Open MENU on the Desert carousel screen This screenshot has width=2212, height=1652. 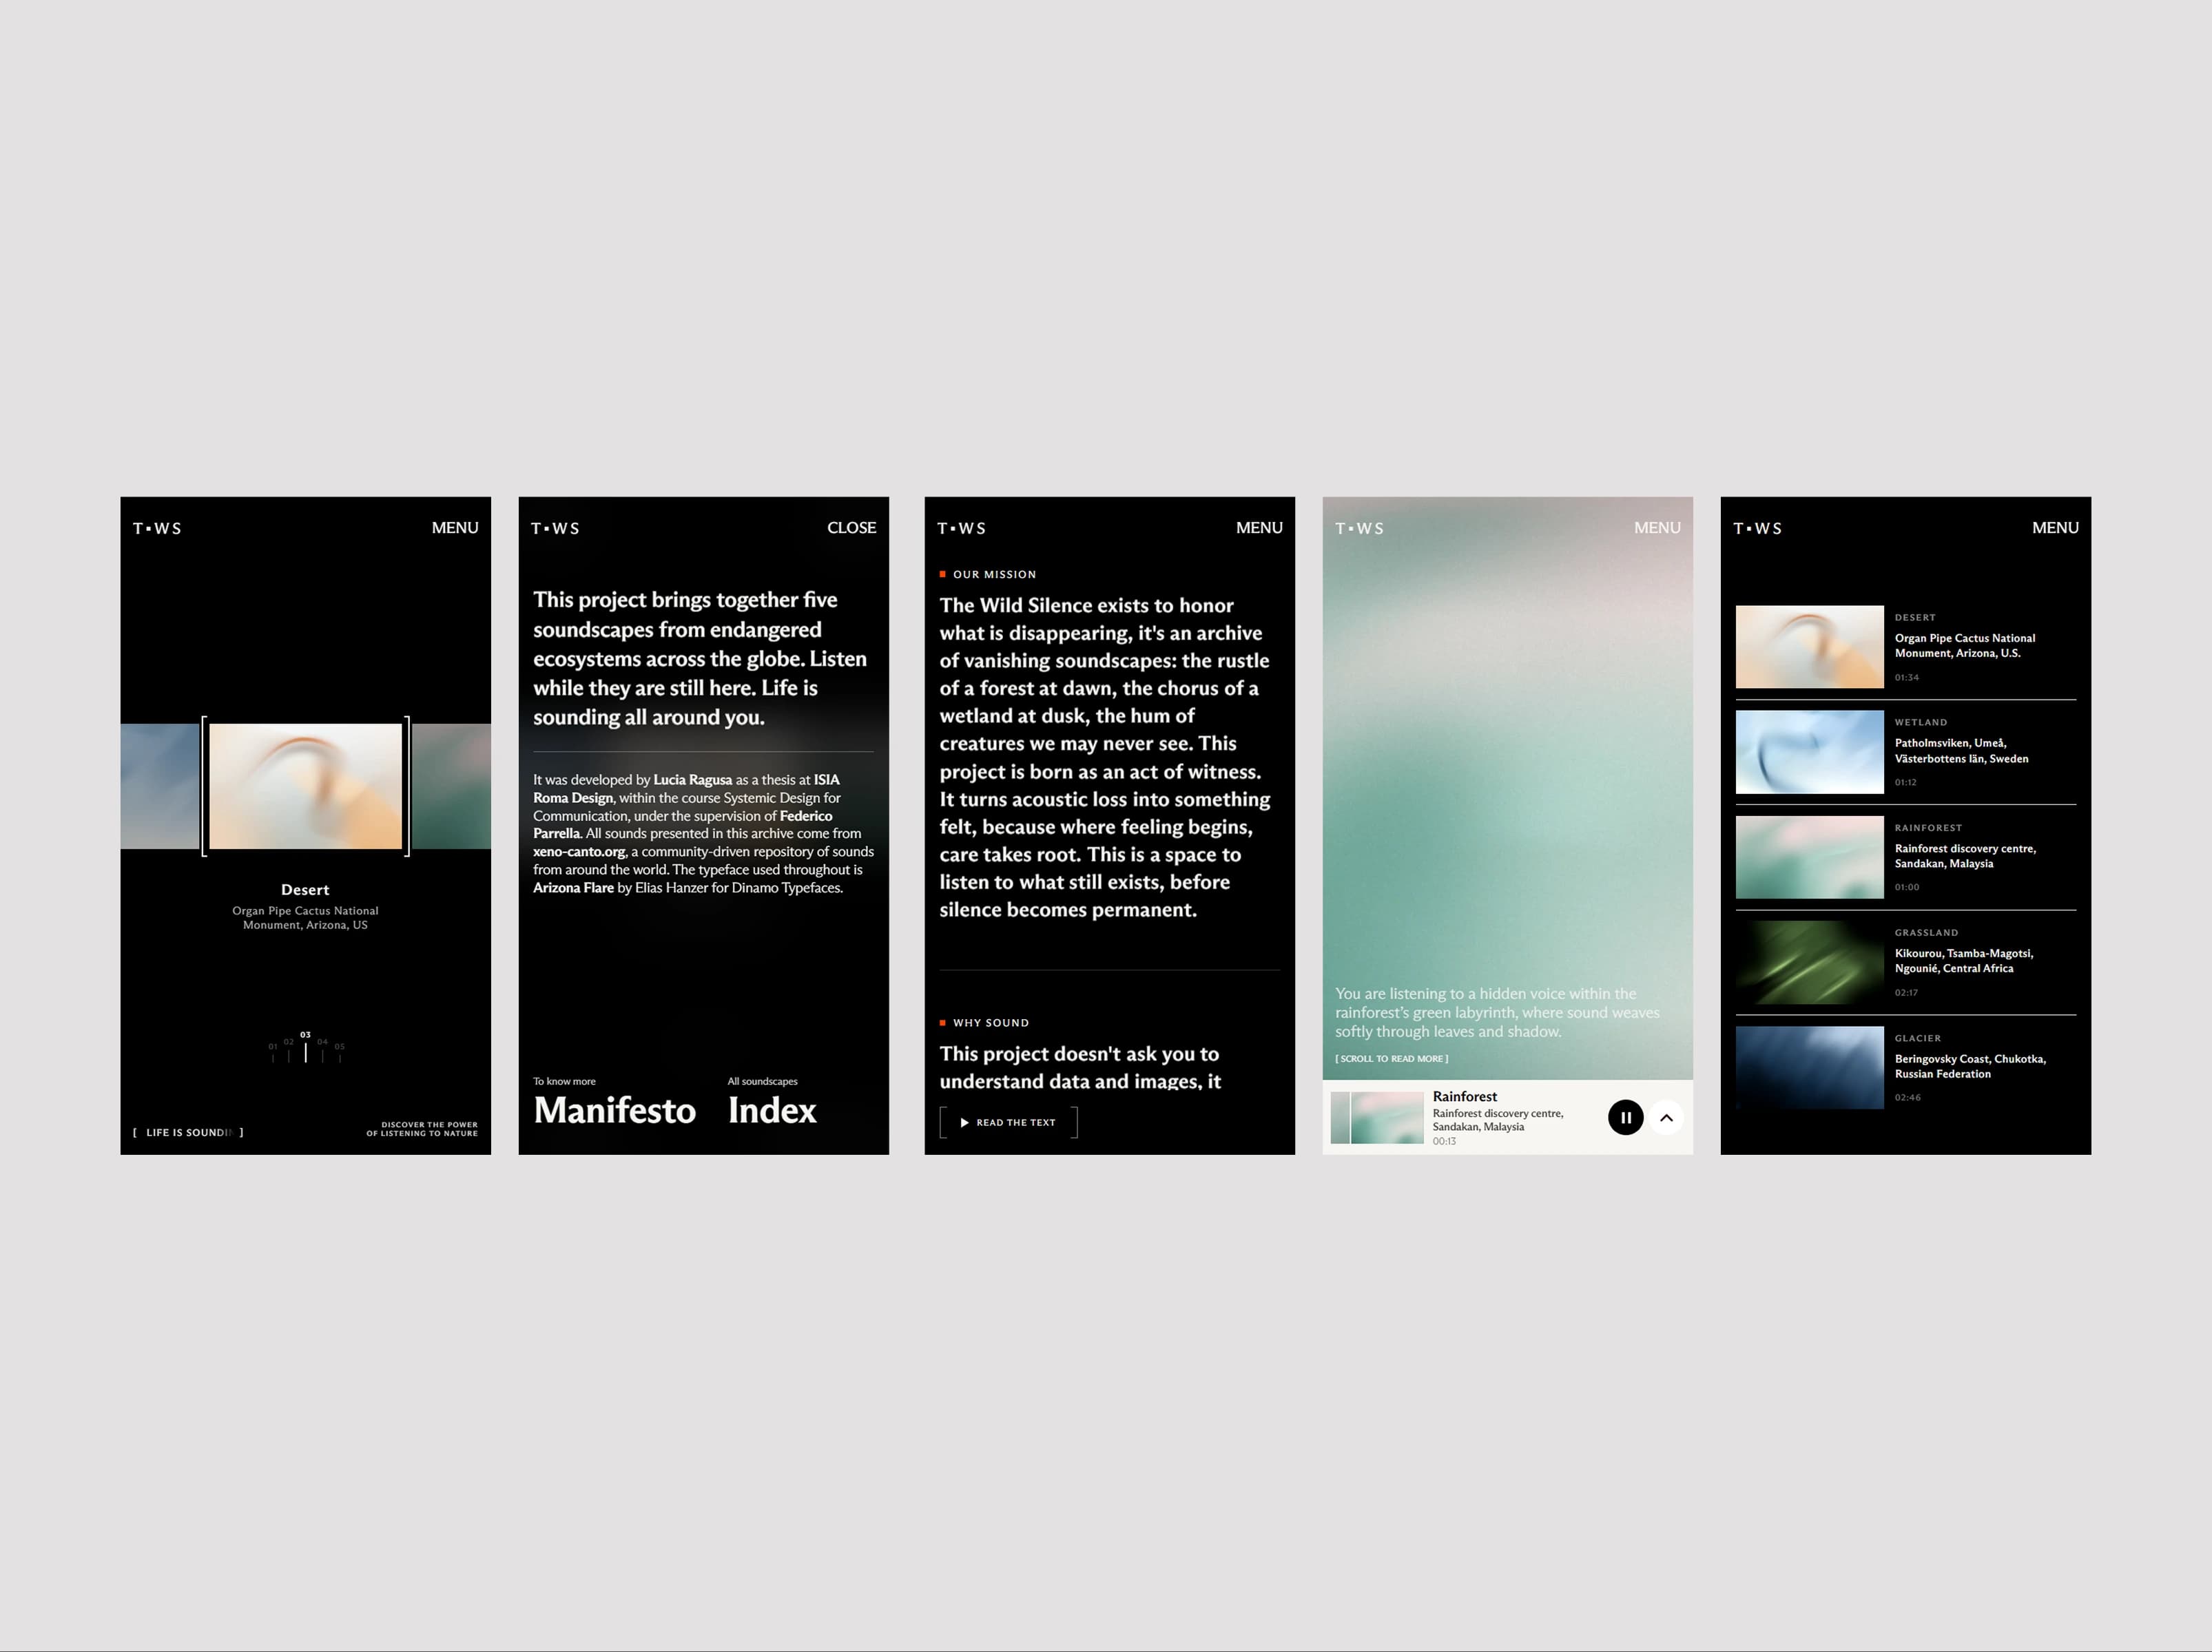tap(455, 527)
